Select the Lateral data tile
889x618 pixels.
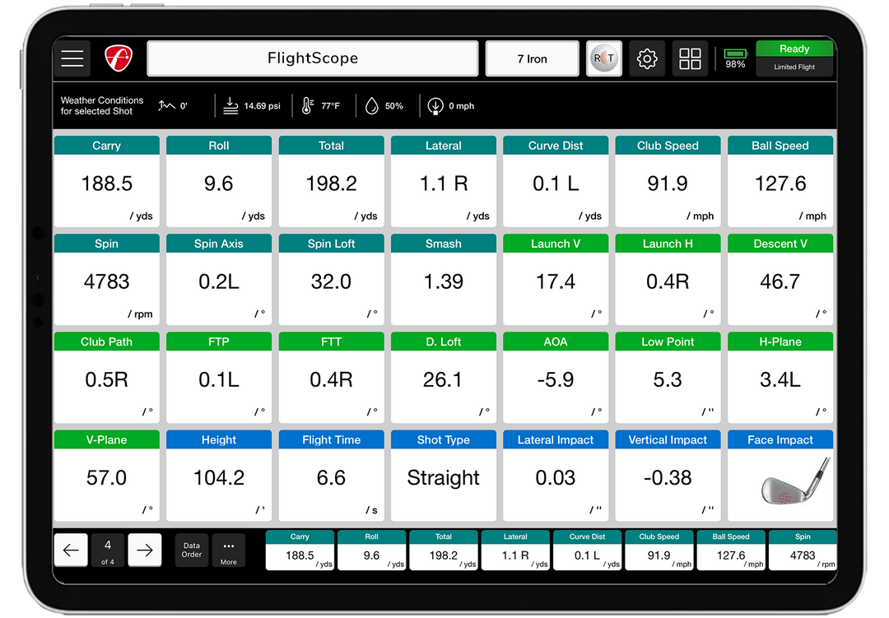[x=444, y=181]
